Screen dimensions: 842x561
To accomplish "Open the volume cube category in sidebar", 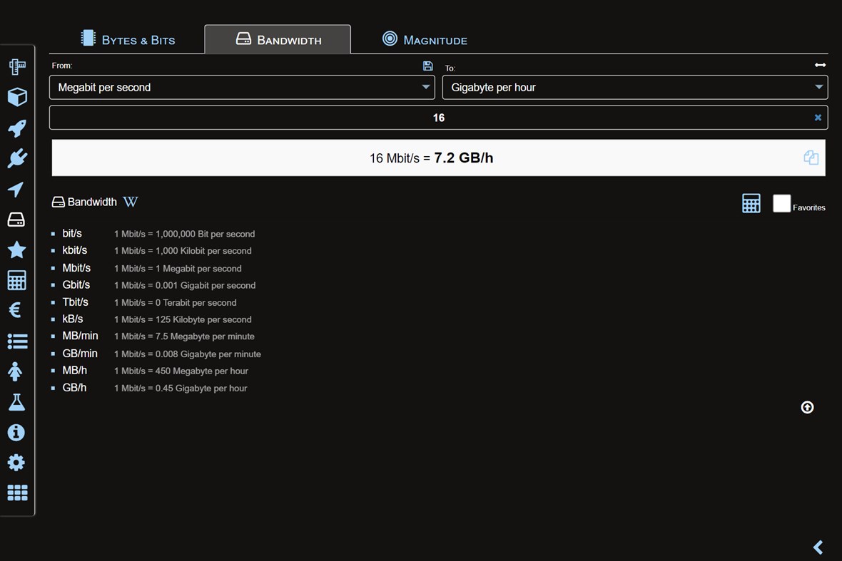I will [16, 97].
